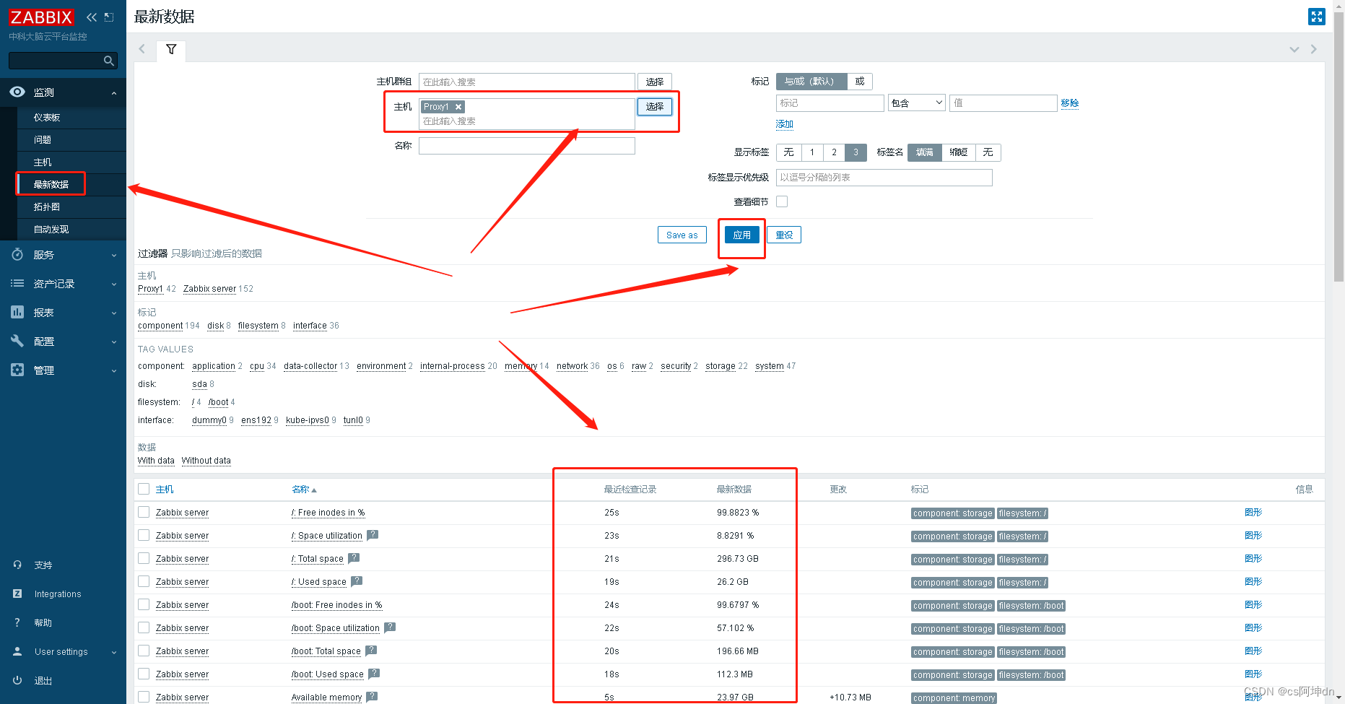This screenshot has width=1345, height=704.
Task: Remove the Proxy1 host tag
Action: click(x=458, y=107)
